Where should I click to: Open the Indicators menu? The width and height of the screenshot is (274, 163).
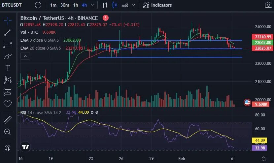157,5
